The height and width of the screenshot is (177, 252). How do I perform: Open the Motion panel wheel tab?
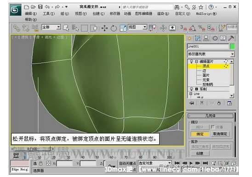(x=215, y=39)
